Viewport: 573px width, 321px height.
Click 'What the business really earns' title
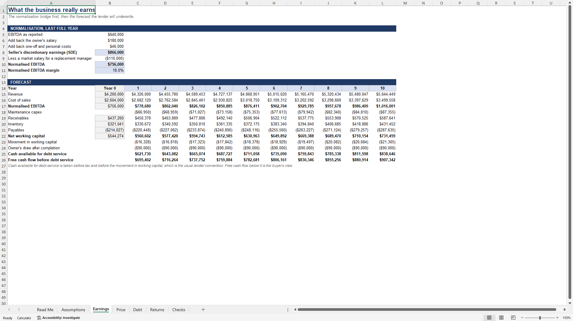tap(51, 10)
